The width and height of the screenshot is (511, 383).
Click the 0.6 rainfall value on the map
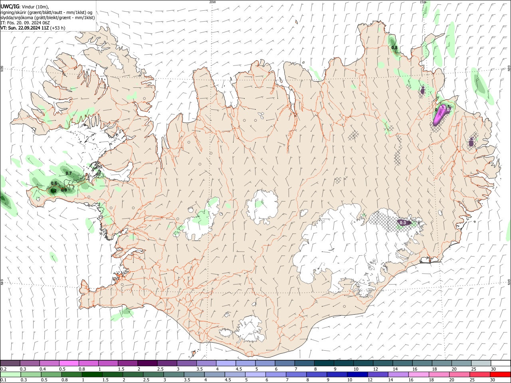[54, 183]
